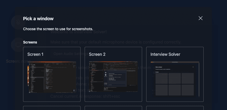Click the Screen 2 preview thumbnail

pyautogui.click(x=113, y=77)
